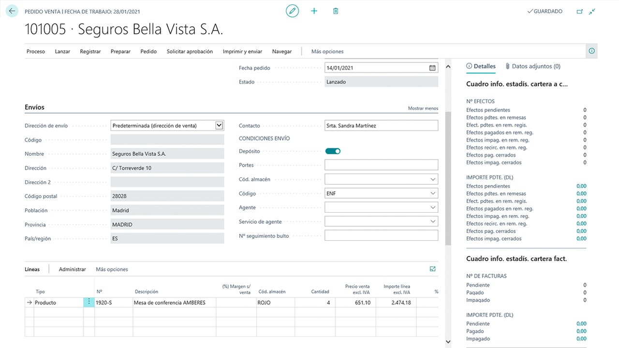Open page in new window icon
This screenshot has width=619, height=348.
pos(580,12)
